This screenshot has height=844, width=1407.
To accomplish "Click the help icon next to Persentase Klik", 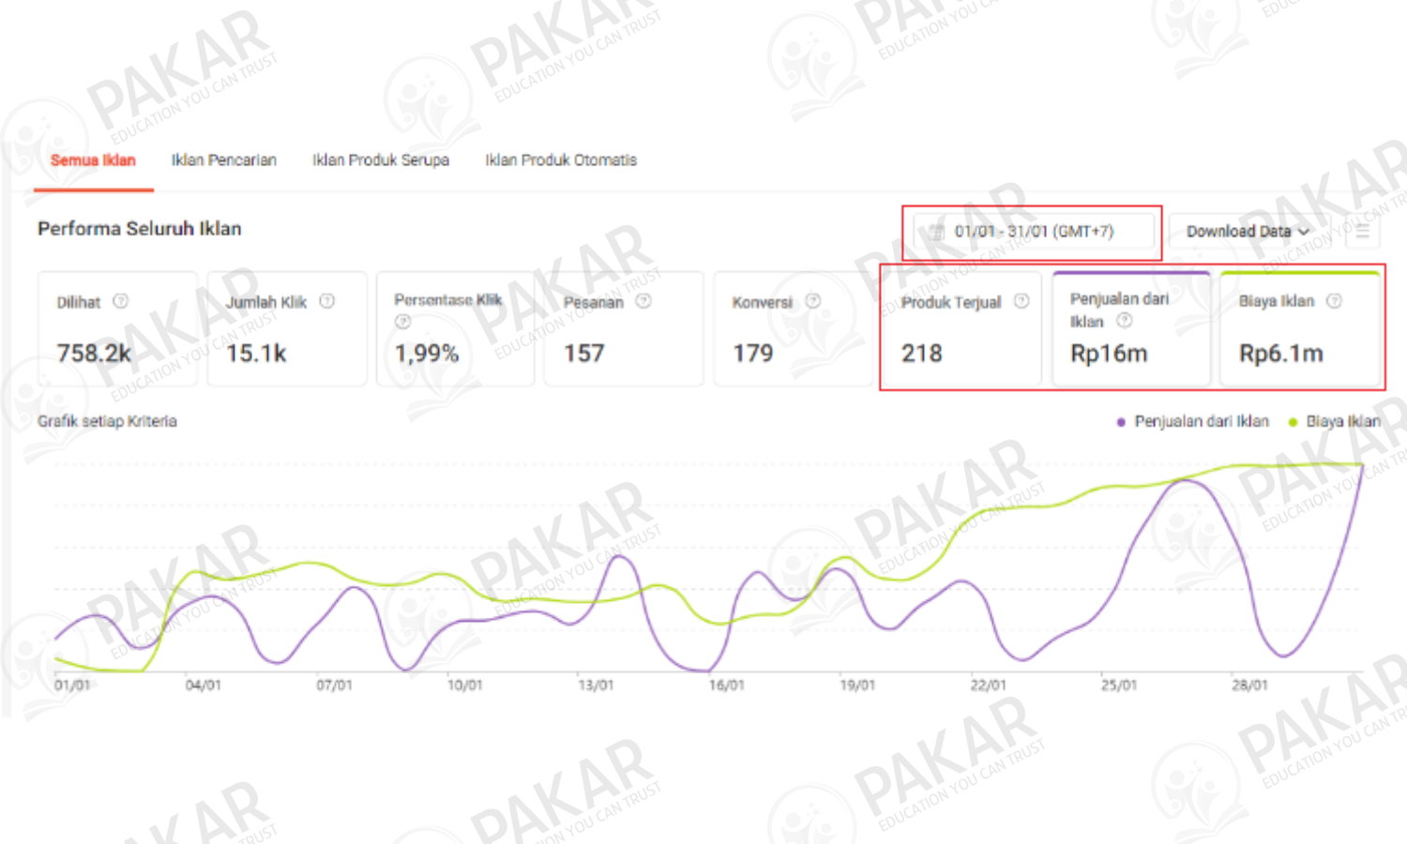I will click(x=403, y=323).
